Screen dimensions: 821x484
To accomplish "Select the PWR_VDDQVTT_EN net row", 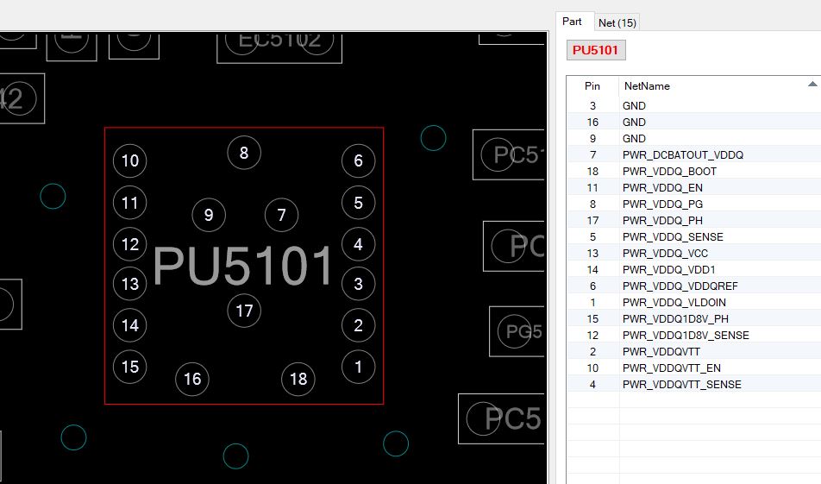I will point(693,368).
